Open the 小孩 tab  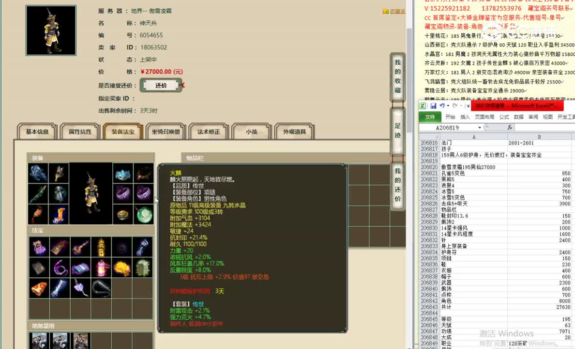click(x=252, y=131)
